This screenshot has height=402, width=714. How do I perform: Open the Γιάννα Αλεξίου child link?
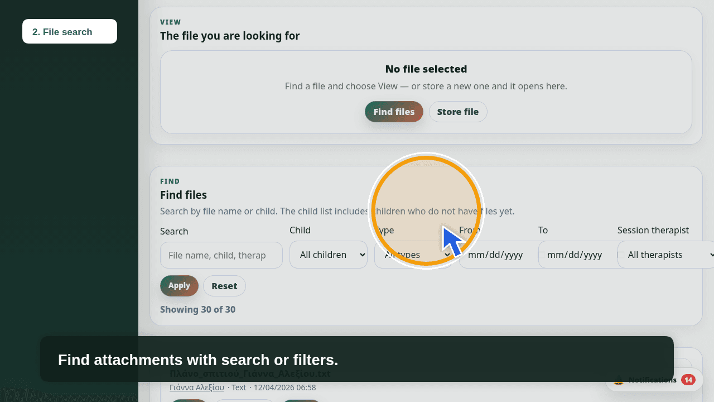pos(197,387)
